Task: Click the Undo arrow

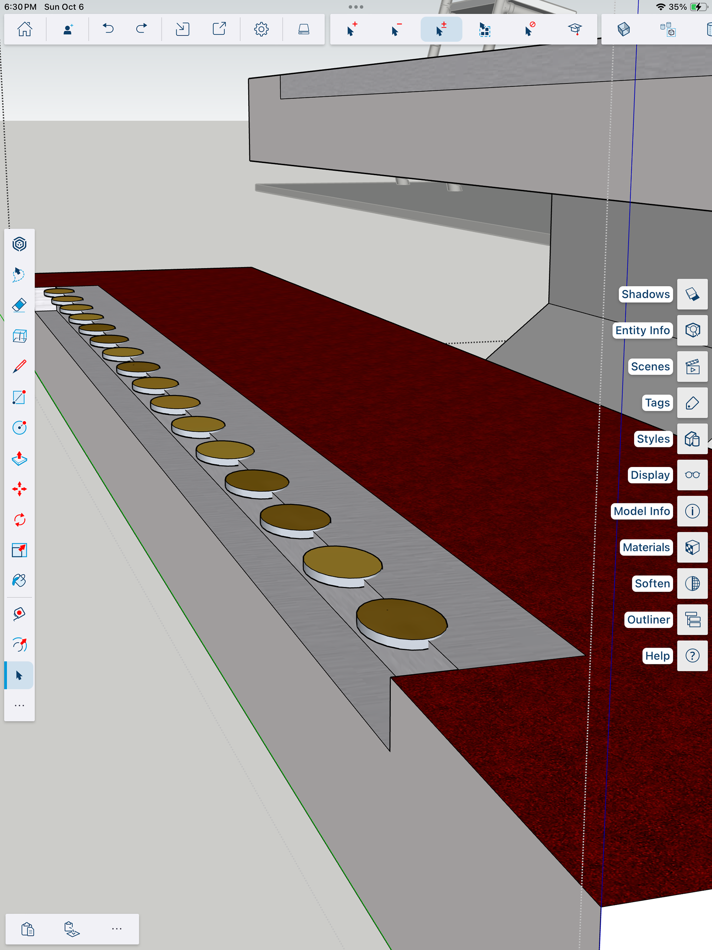Action: 108,29
